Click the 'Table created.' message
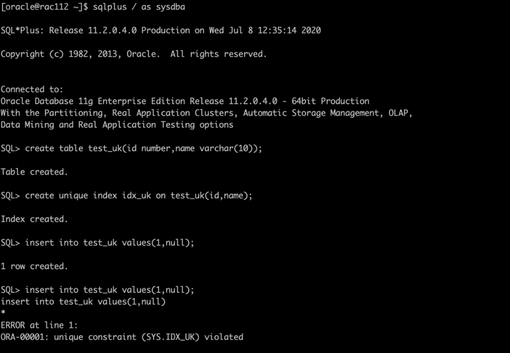Image resolution: width=510 pixels, height=353 pixels. point(34,172)
